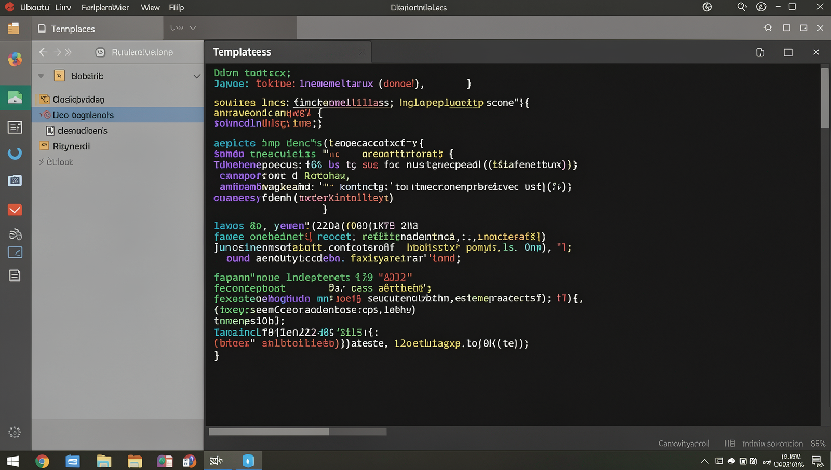Viewport: 831px width, 470px height.
Task: Open the desnudioen's file
Action: (x=77, y=131)
